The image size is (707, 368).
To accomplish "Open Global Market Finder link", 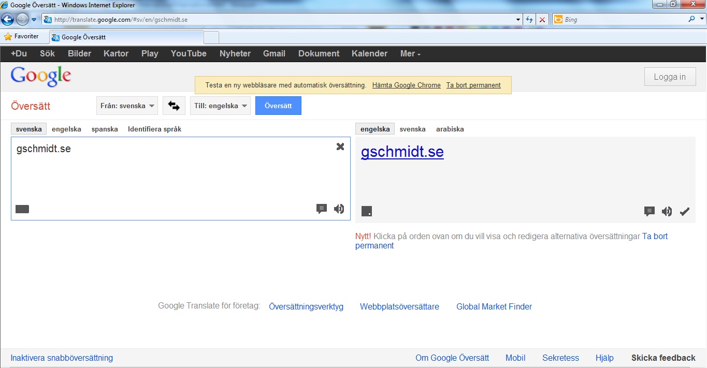I will (x=494, y=306).
